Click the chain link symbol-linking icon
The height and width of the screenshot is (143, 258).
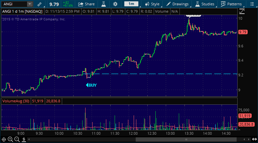coord(39,4)
